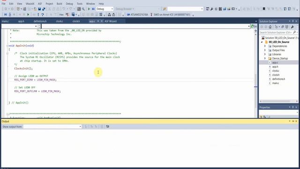Click the ATSAMD21G18A device button
The width and height of the screenshot is (300, 169).
(137, 15)
